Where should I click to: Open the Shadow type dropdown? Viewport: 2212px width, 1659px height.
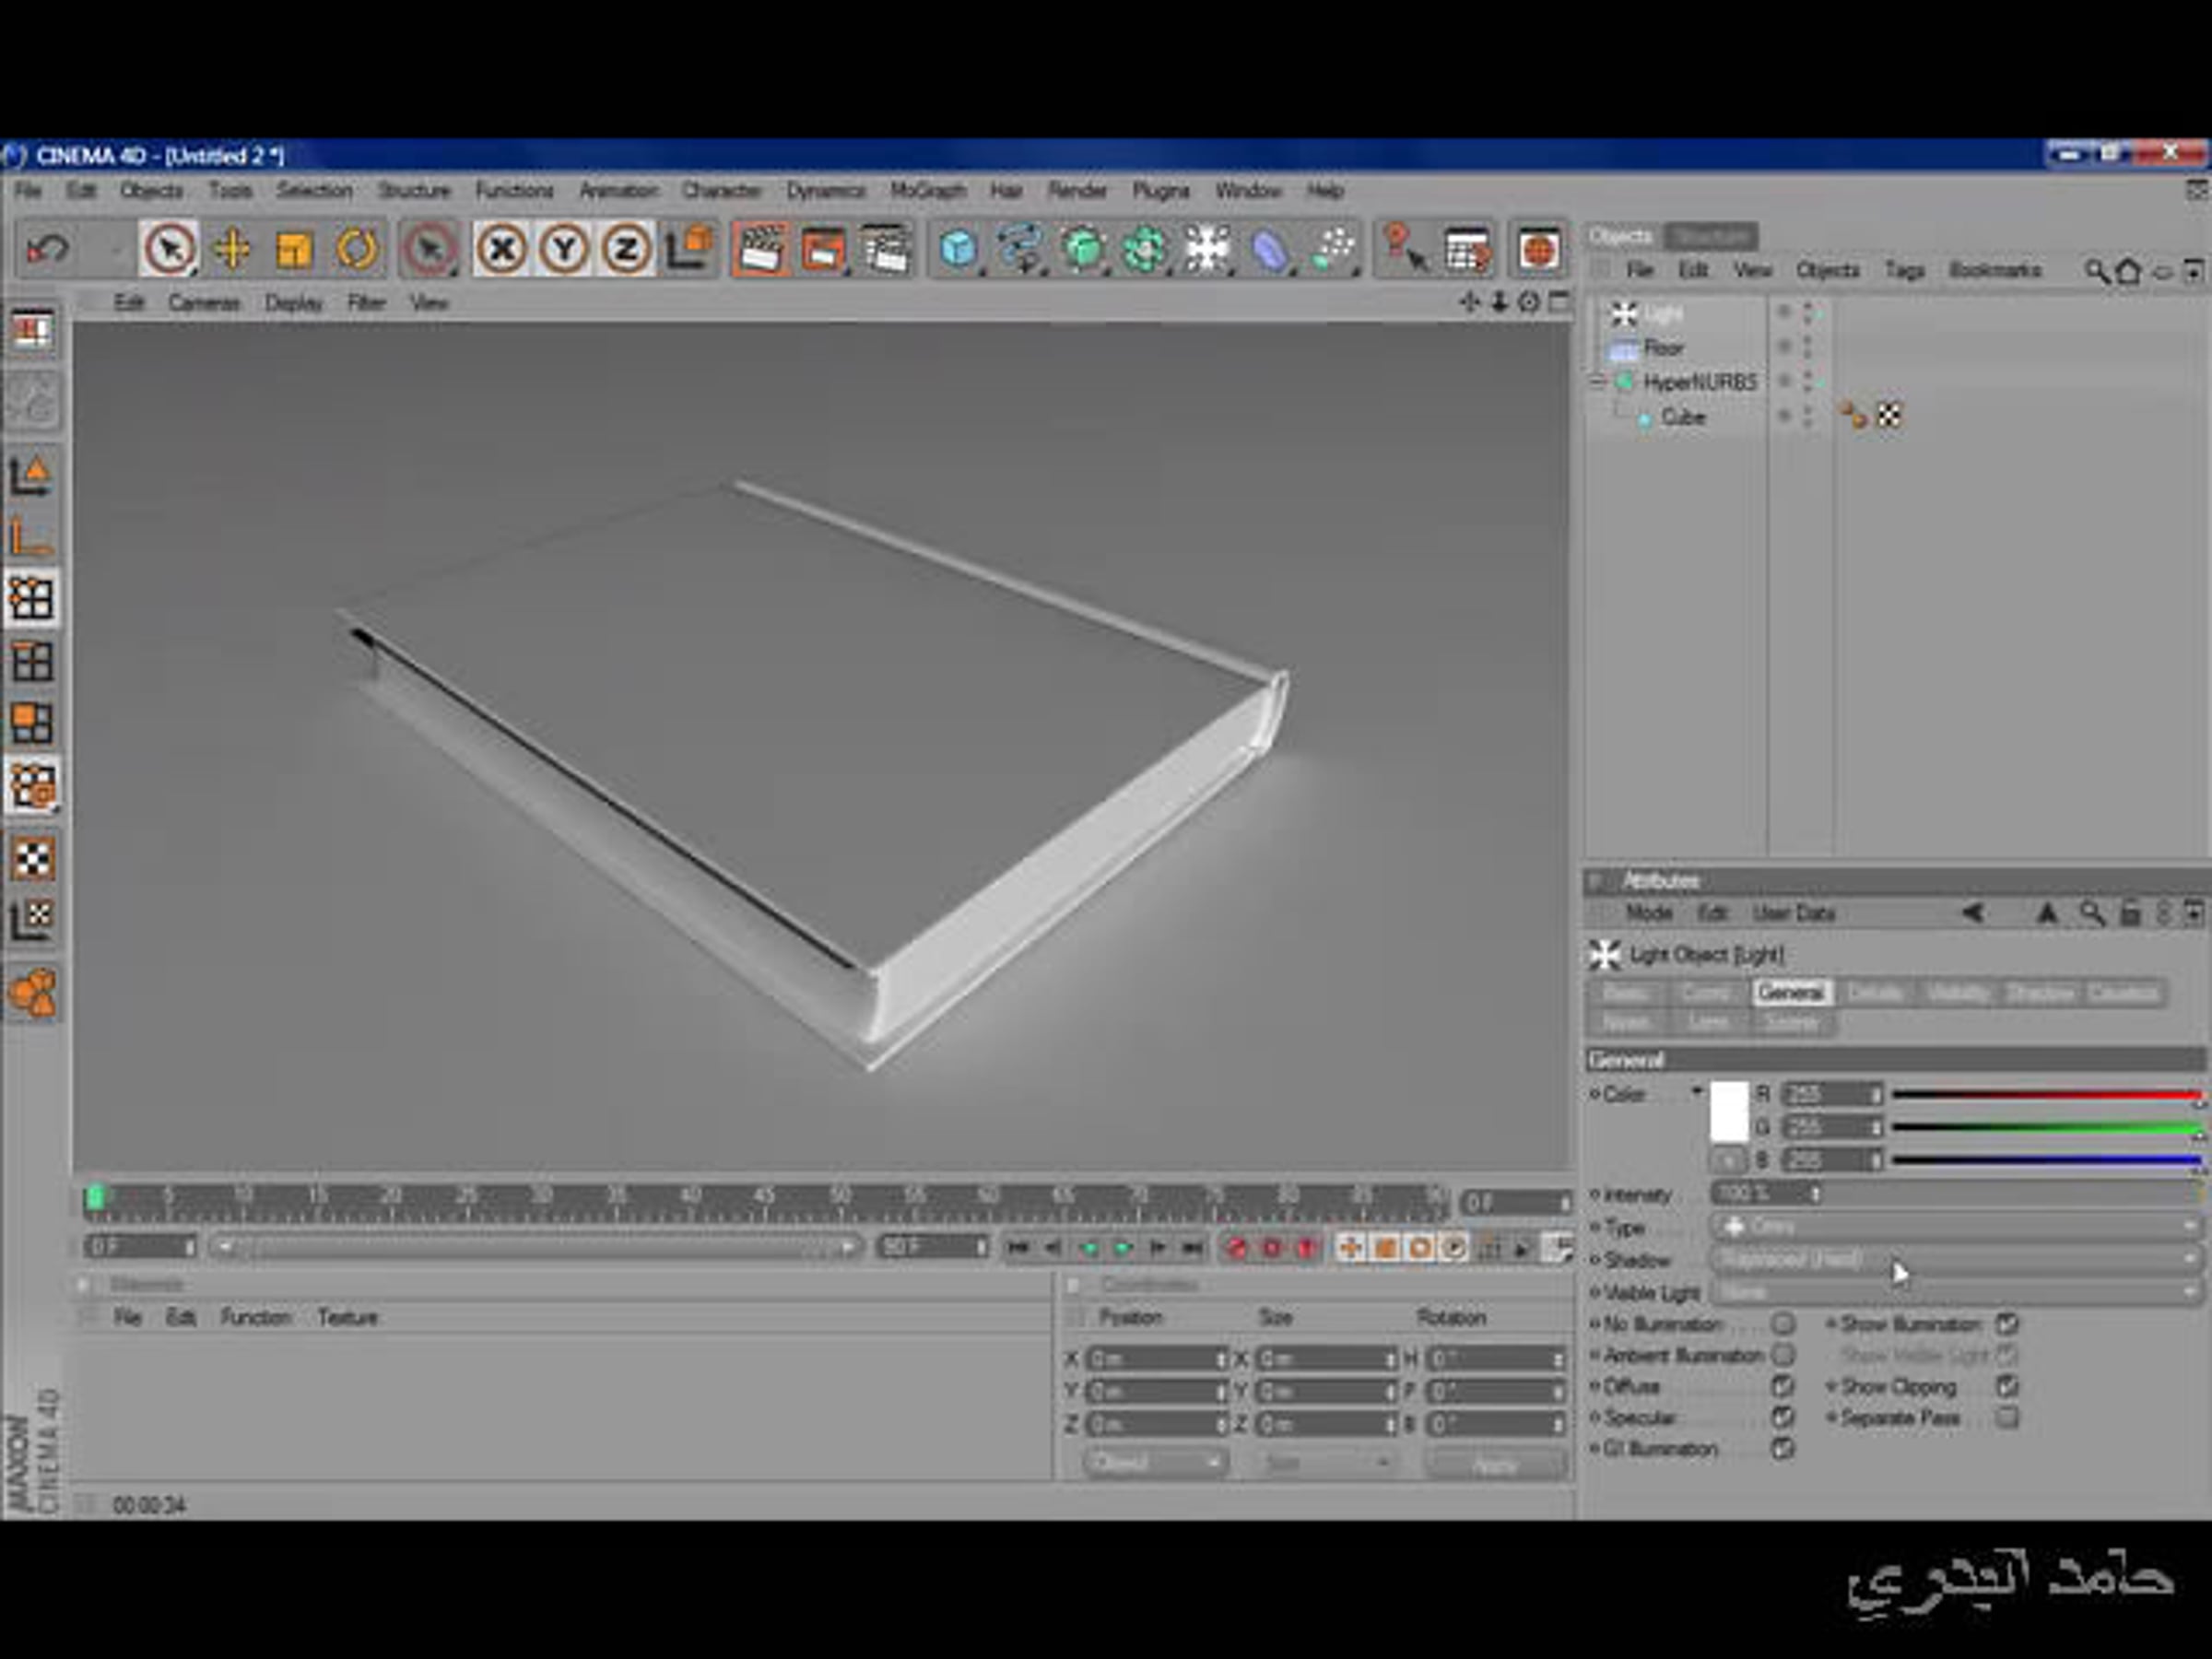[x=1956, y=1260]
